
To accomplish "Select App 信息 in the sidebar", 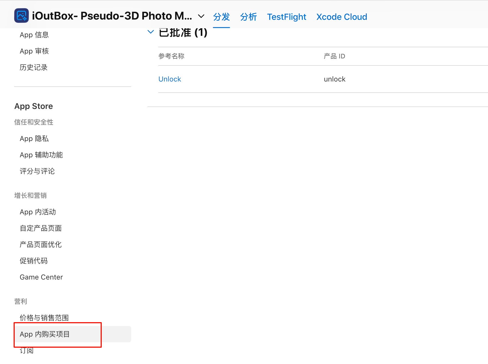I will (x=34, y=35).
